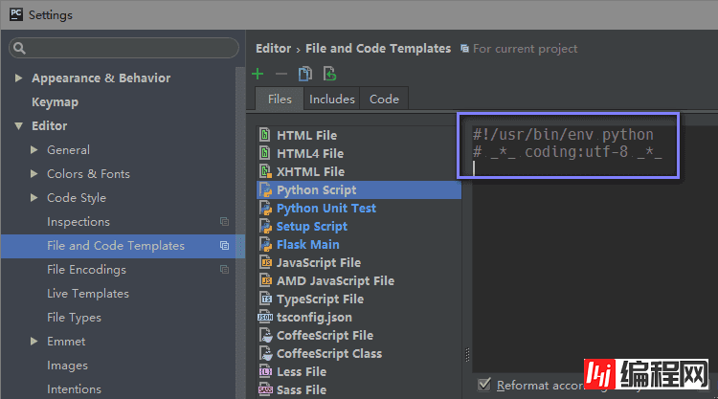
Task: Click the green plus Create Template icon
Action: pyautogui.click(x=258, y=74)
